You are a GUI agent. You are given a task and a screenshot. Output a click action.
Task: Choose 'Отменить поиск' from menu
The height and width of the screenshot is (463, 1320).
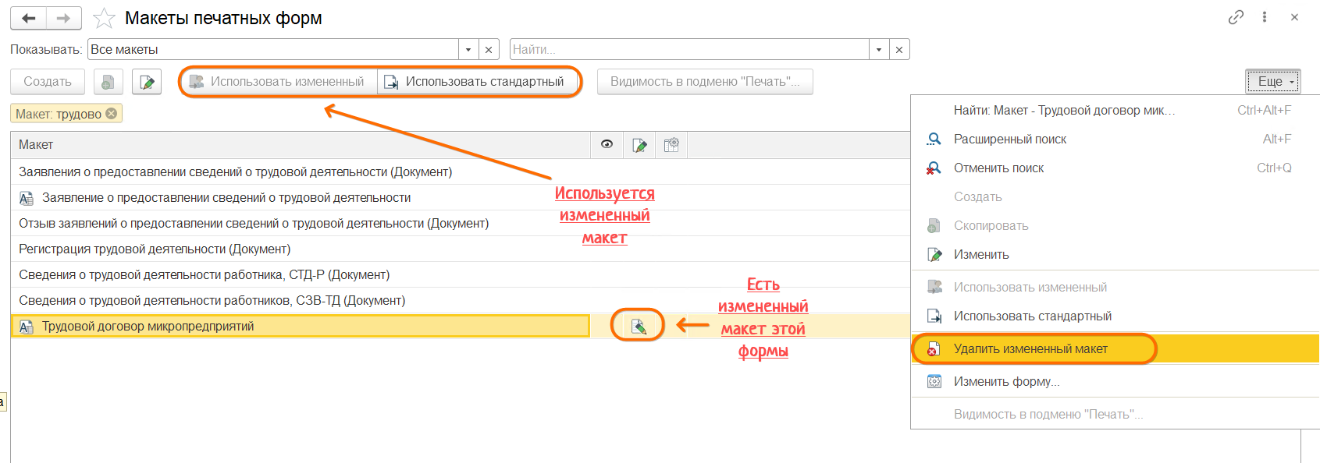click(x=1115, y=168)
